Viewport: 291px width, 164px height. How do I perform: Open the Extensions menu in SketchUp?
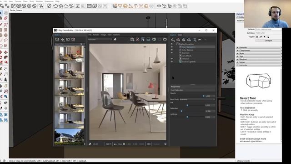(x=49, y=1)
